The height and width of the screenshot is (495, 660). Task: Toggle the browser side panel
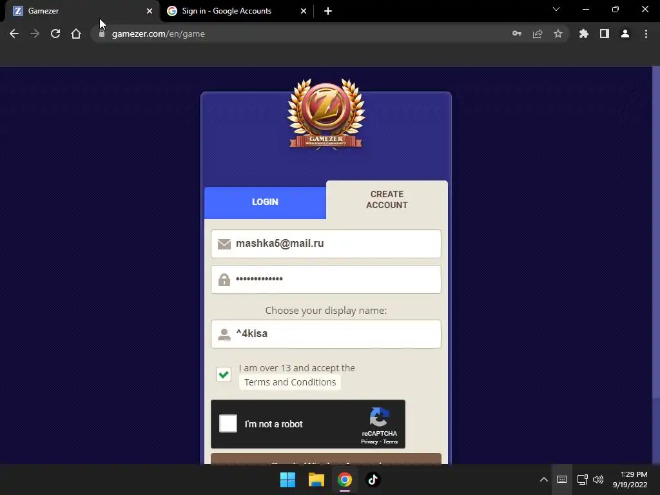pyautogui.click(x=605, y=34)
